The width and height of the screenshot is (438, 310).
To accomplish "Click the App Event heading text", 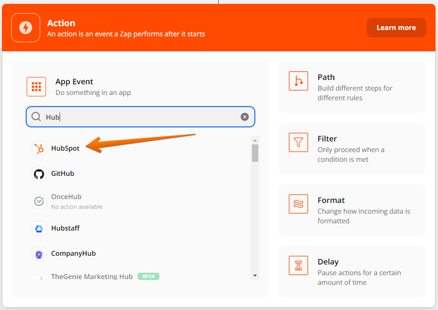I will click(74, 81).
